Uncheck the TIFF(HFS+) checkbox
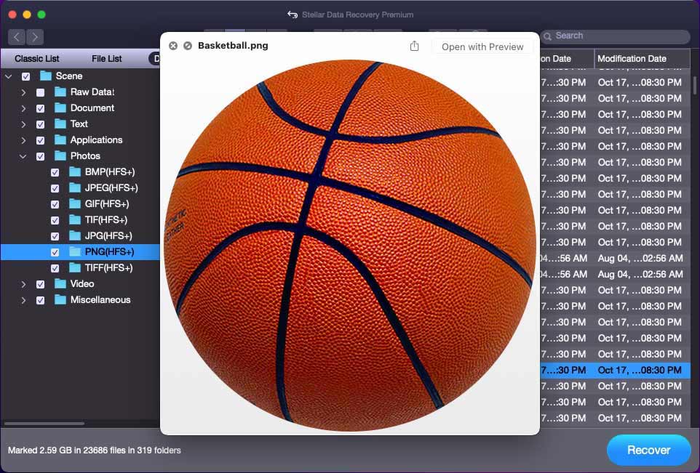 pos(55,268)
